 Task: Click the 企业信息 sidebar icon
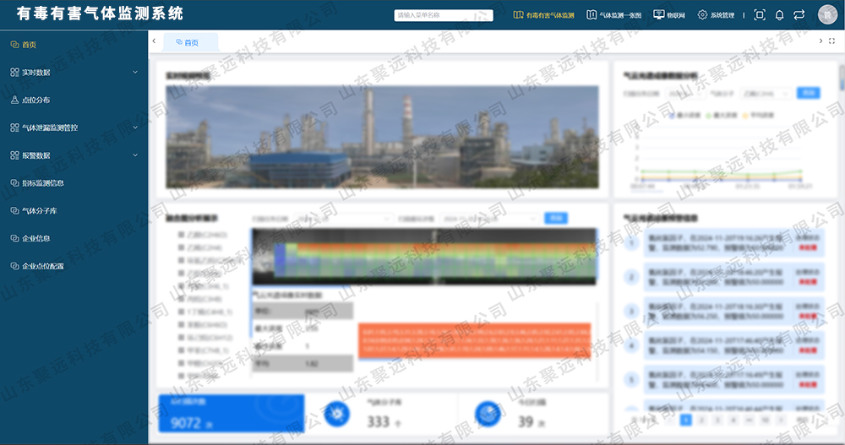14,238
